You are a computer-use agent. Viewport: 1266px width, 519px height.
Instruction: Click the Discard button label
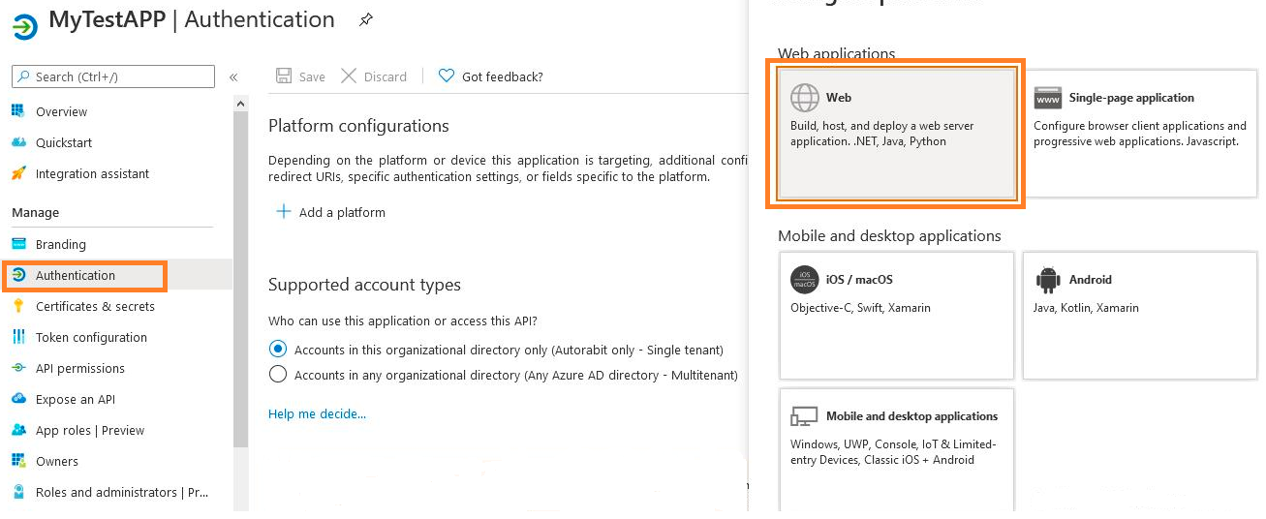coord(386,76)
